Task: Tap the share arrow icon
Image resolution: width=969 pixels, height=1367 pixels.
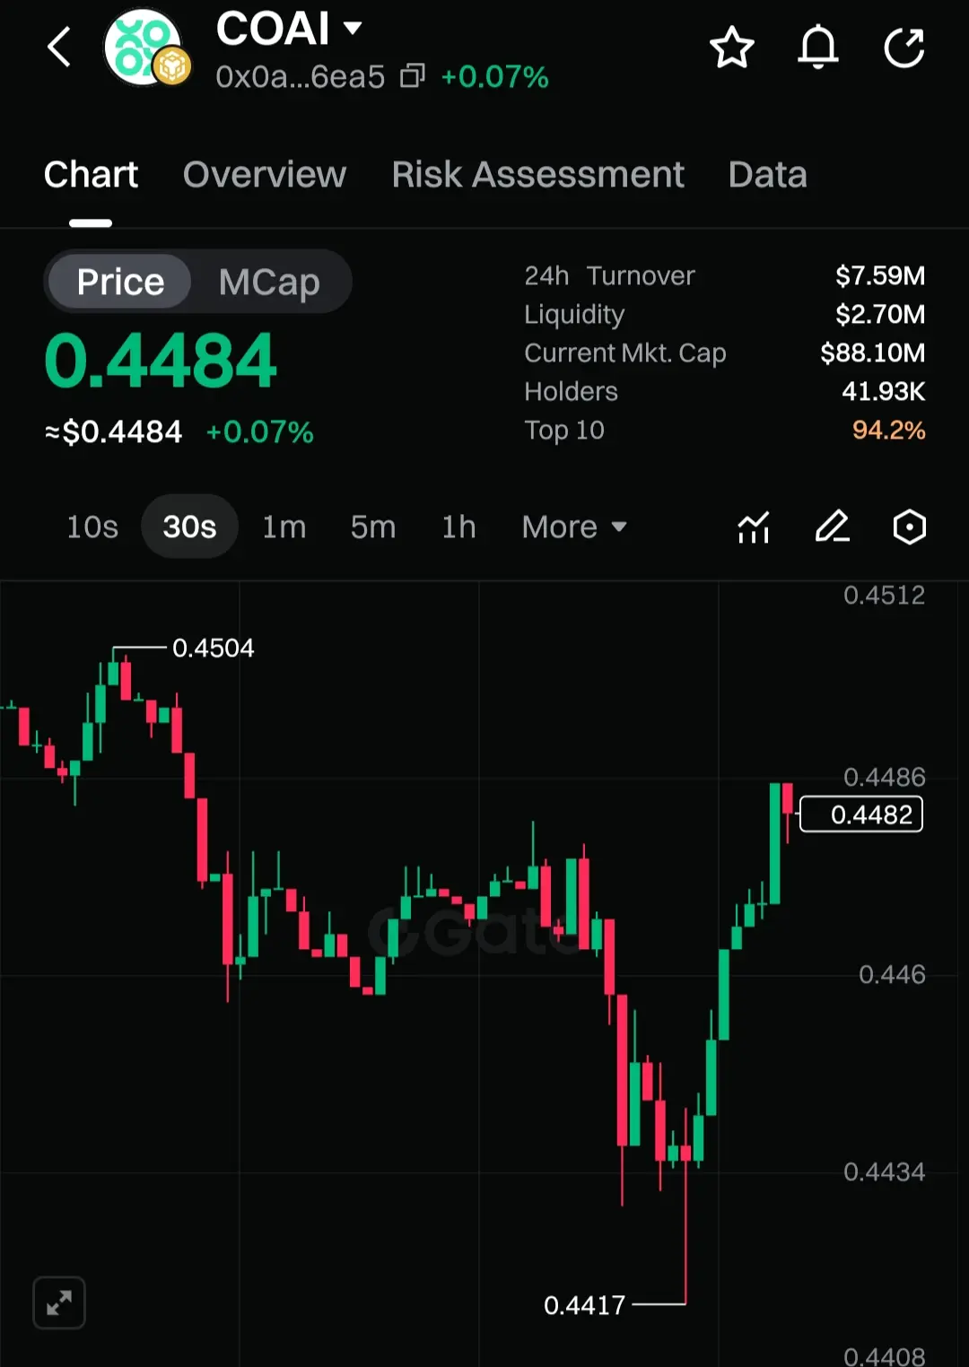Action: [x=904, y=48]
